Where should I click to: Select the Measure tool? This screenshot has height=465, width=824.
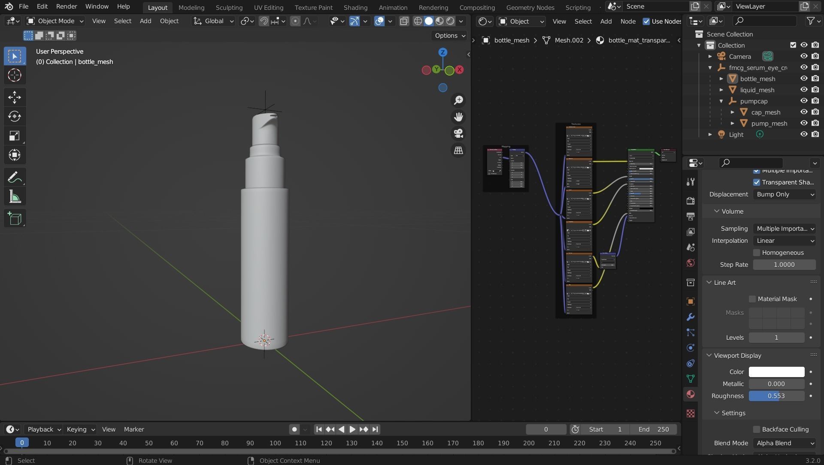15,197
